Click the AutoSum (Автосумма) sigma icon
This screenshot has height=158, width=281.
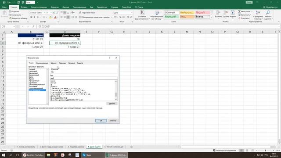239,11
